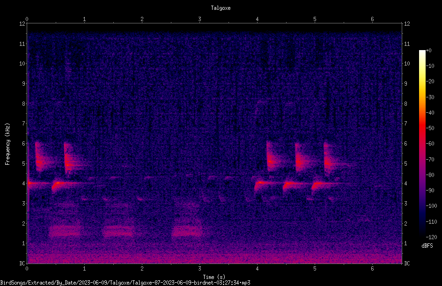Click the "Time (s)" axis label
The image size is (442, 286).
coord(214,277)
